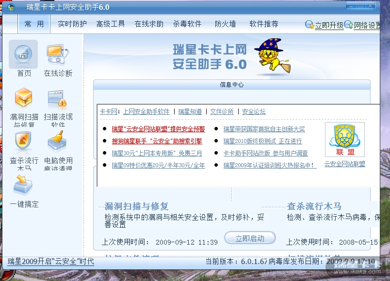Click the 云安全网站联盟 text link

[345, 164]
